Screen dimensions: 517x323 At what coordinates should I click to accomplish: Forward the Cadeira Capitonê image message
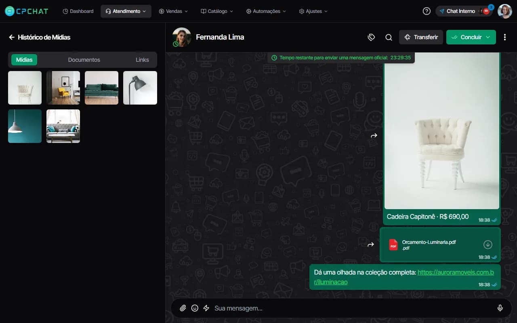[x=374, y=136]
